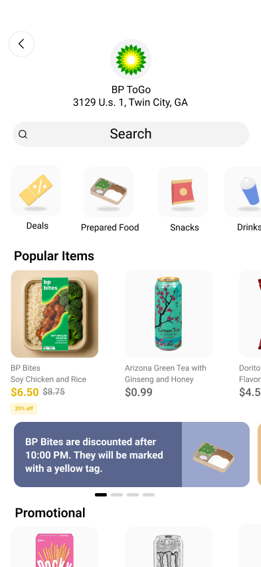Image resolution: width=261 pixels, height=567 pixels.
Task: Open the BP Bites discount banner
Action: [x=131, y=455]
